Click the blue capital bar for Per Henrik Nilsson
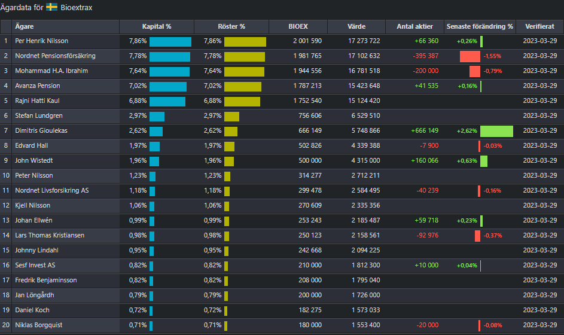 pos(170,42)
